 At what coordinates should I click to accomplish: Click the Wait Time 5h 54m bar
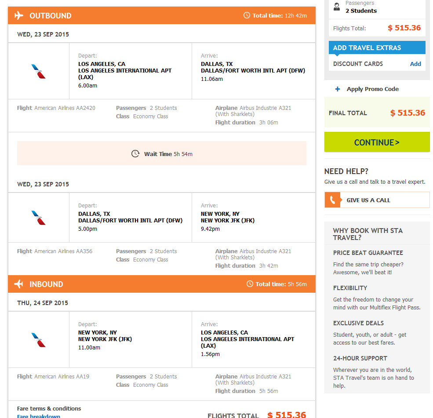coord(162,154)
